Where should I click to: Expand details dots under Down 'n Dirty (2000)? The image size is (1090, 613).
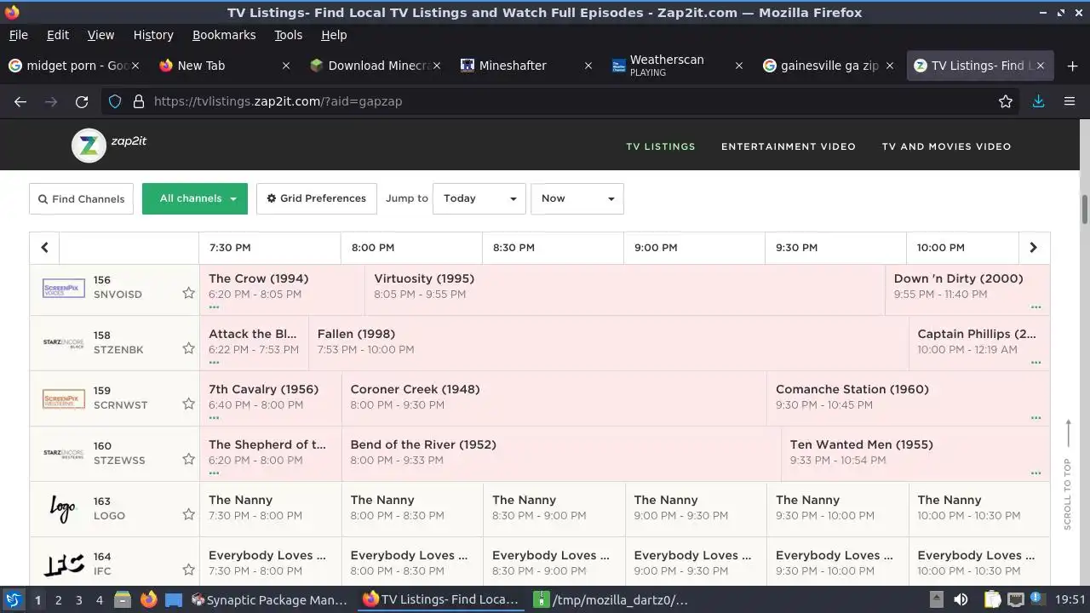click(x=1036, y=306)
